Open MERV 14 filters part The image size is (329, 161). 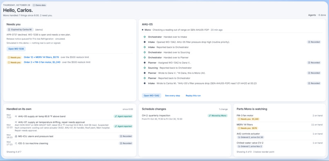pyautogui.click(x=245, y=125)
